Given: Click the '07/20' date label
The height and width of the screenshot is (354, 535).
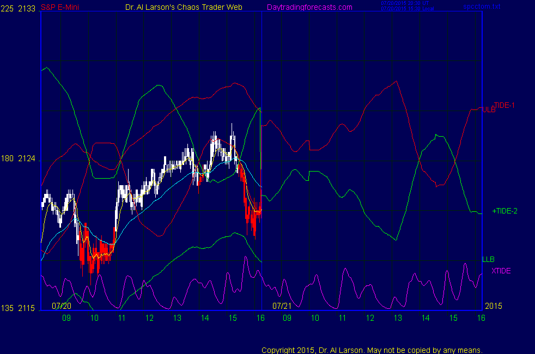Looking at the screenshot, I should click(x=62, y=306).
